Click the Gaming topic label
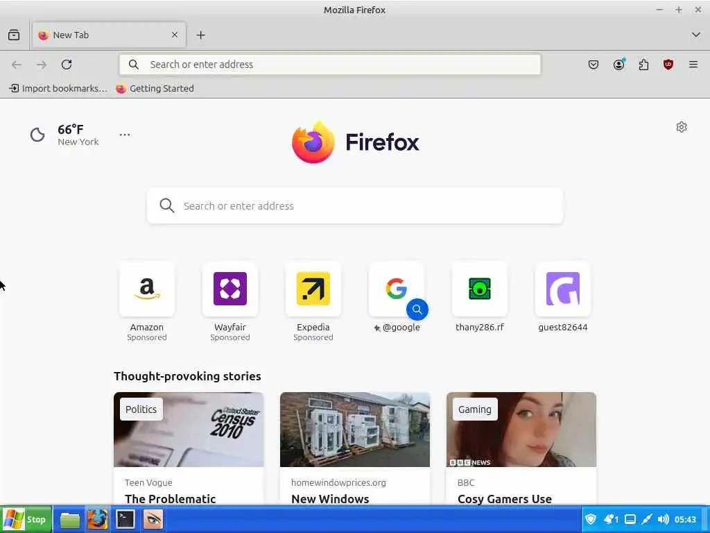The image size is (710, 533). pyautogui.click(x=475, y=409)
